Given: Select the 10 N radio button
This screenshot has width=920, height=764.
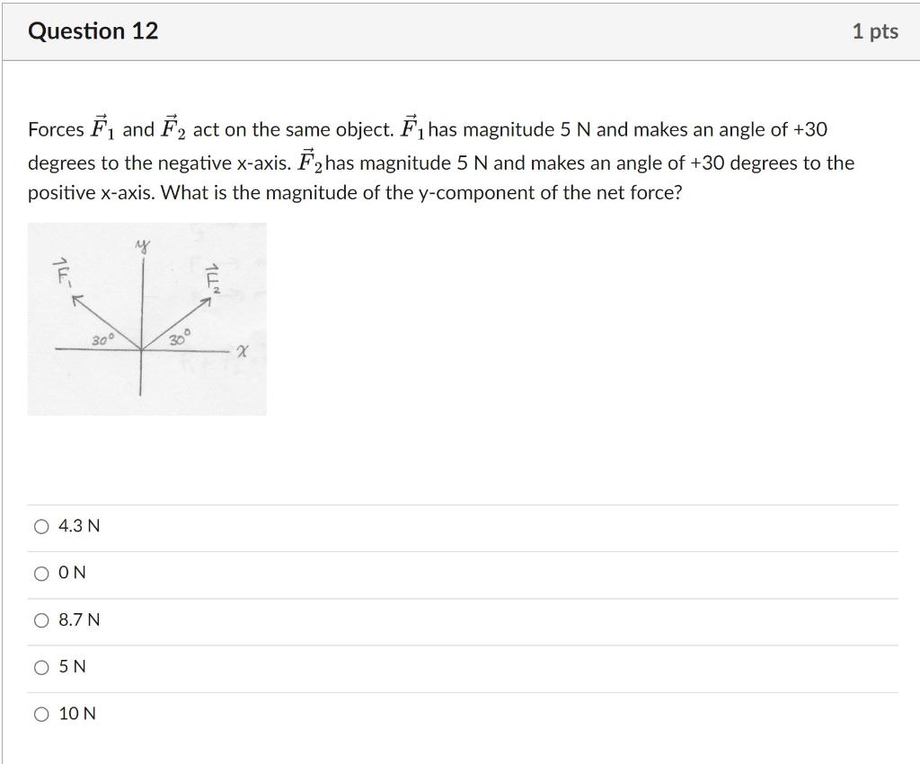Looking at the screenshot, I should (41, 714).
